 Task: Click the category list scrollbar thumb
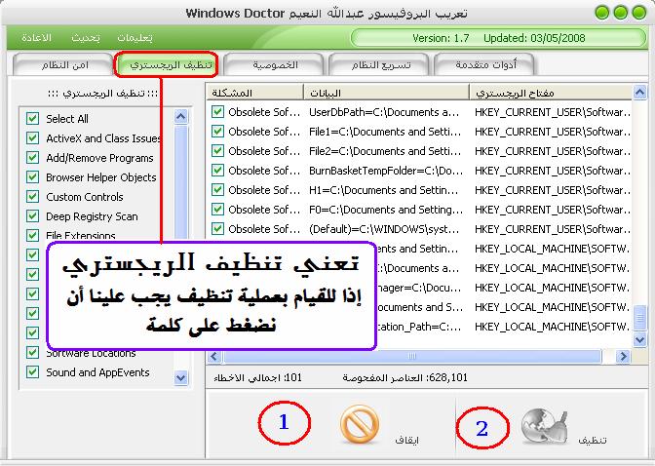pyautogui.click(x=180, y=184)
